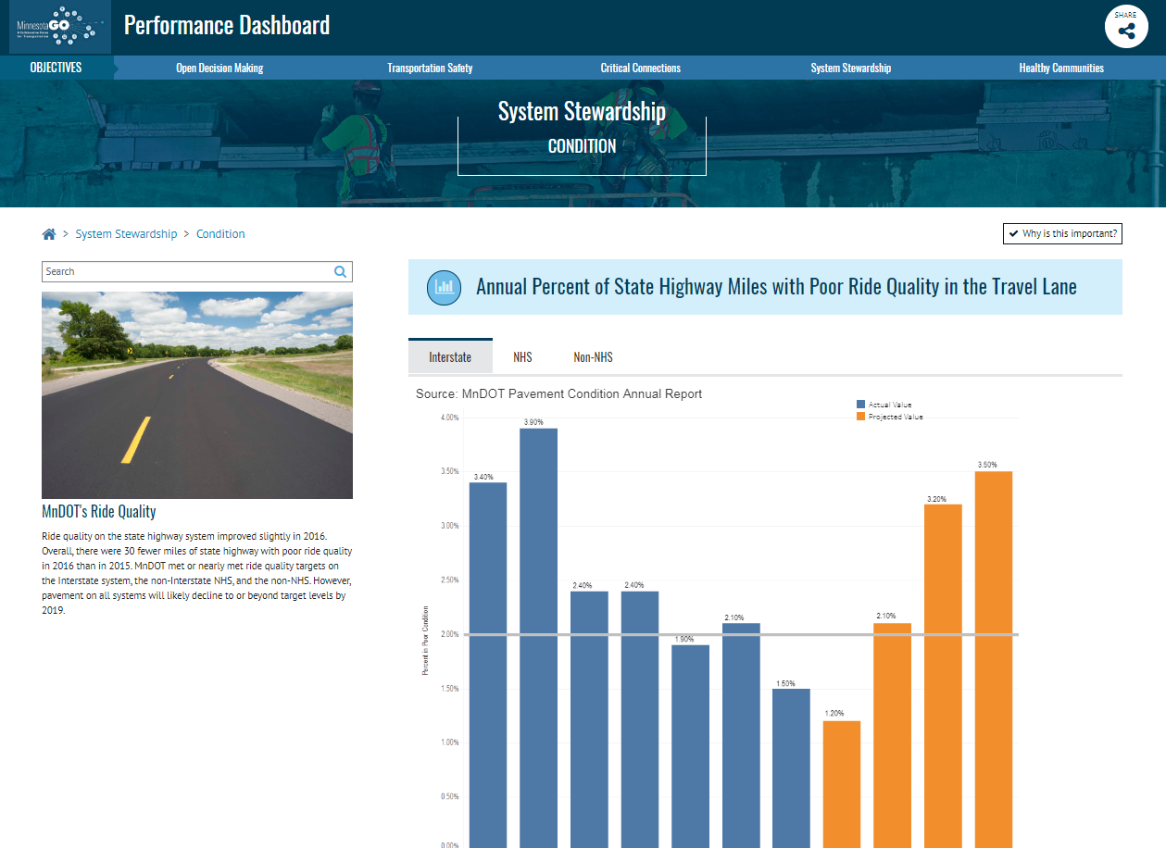Viewport: 1166px width, 848px height.
Task: Click the search magnifier icon
Action: pos(340,271)
